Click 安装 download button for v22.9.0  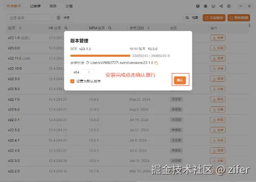coord(218,79)
